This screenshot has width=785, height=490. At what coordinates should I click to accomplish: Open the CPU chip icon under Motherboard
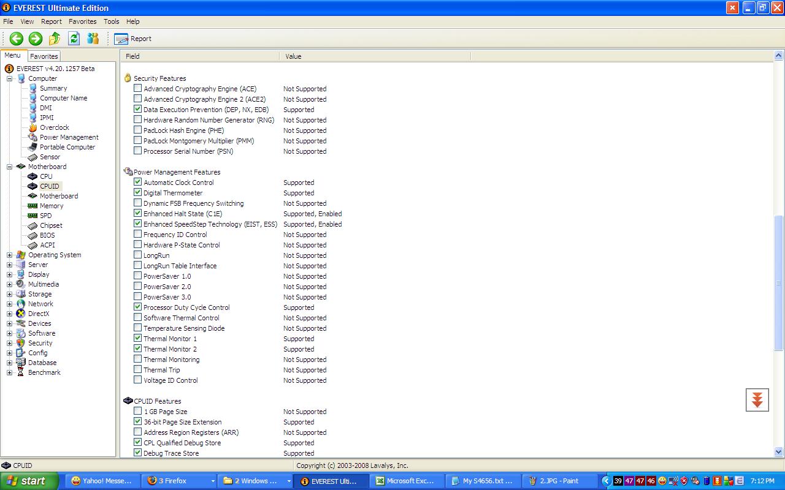click(33, 176)
